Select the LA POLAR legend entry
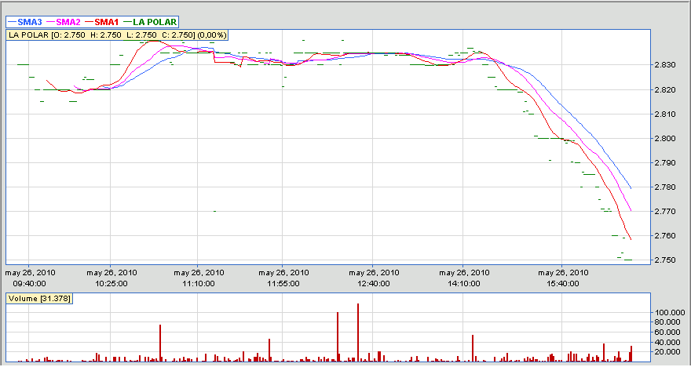The height and width of the screenshot is (367, 691). (150, 21)
